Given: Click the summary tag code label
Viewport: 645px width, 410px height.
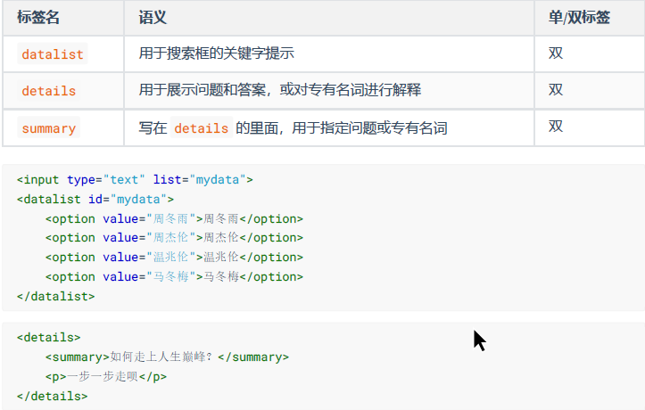Looking at the screenshot, I should click(x=48, y=128).
